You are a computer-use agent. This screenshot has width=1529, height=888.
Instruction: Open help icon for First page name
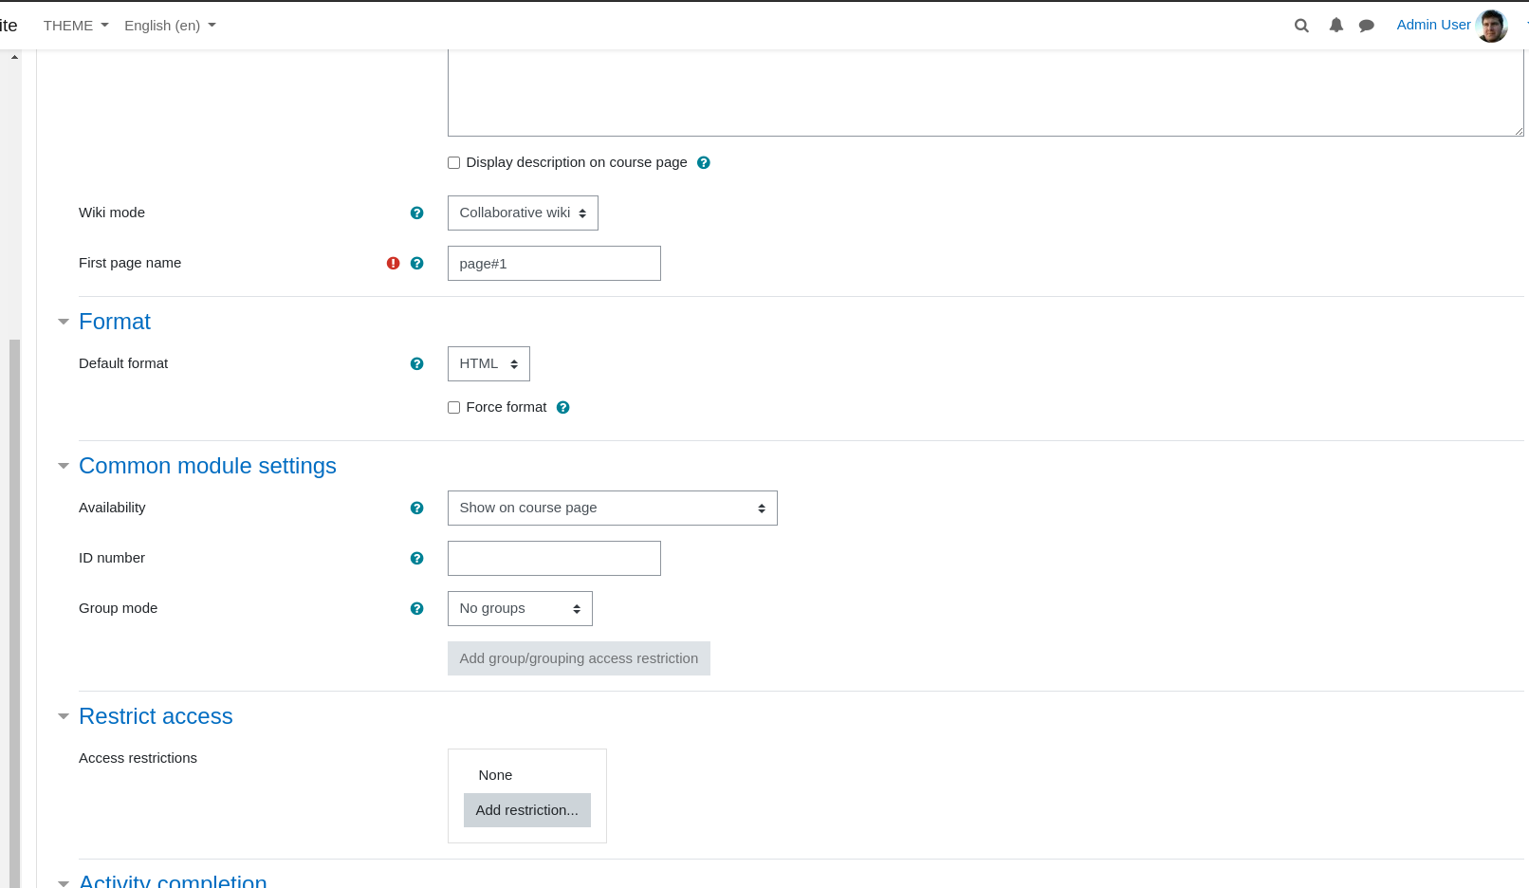416,263
